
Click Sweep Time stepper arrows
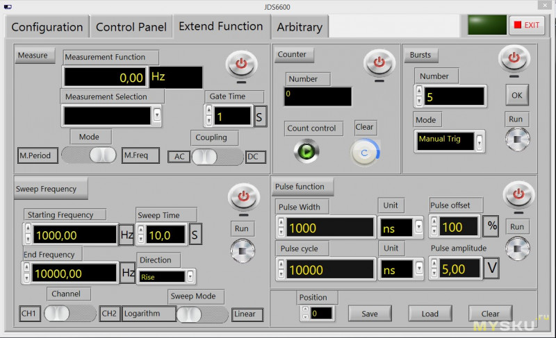pyautogui.click(x=141, y=235)
